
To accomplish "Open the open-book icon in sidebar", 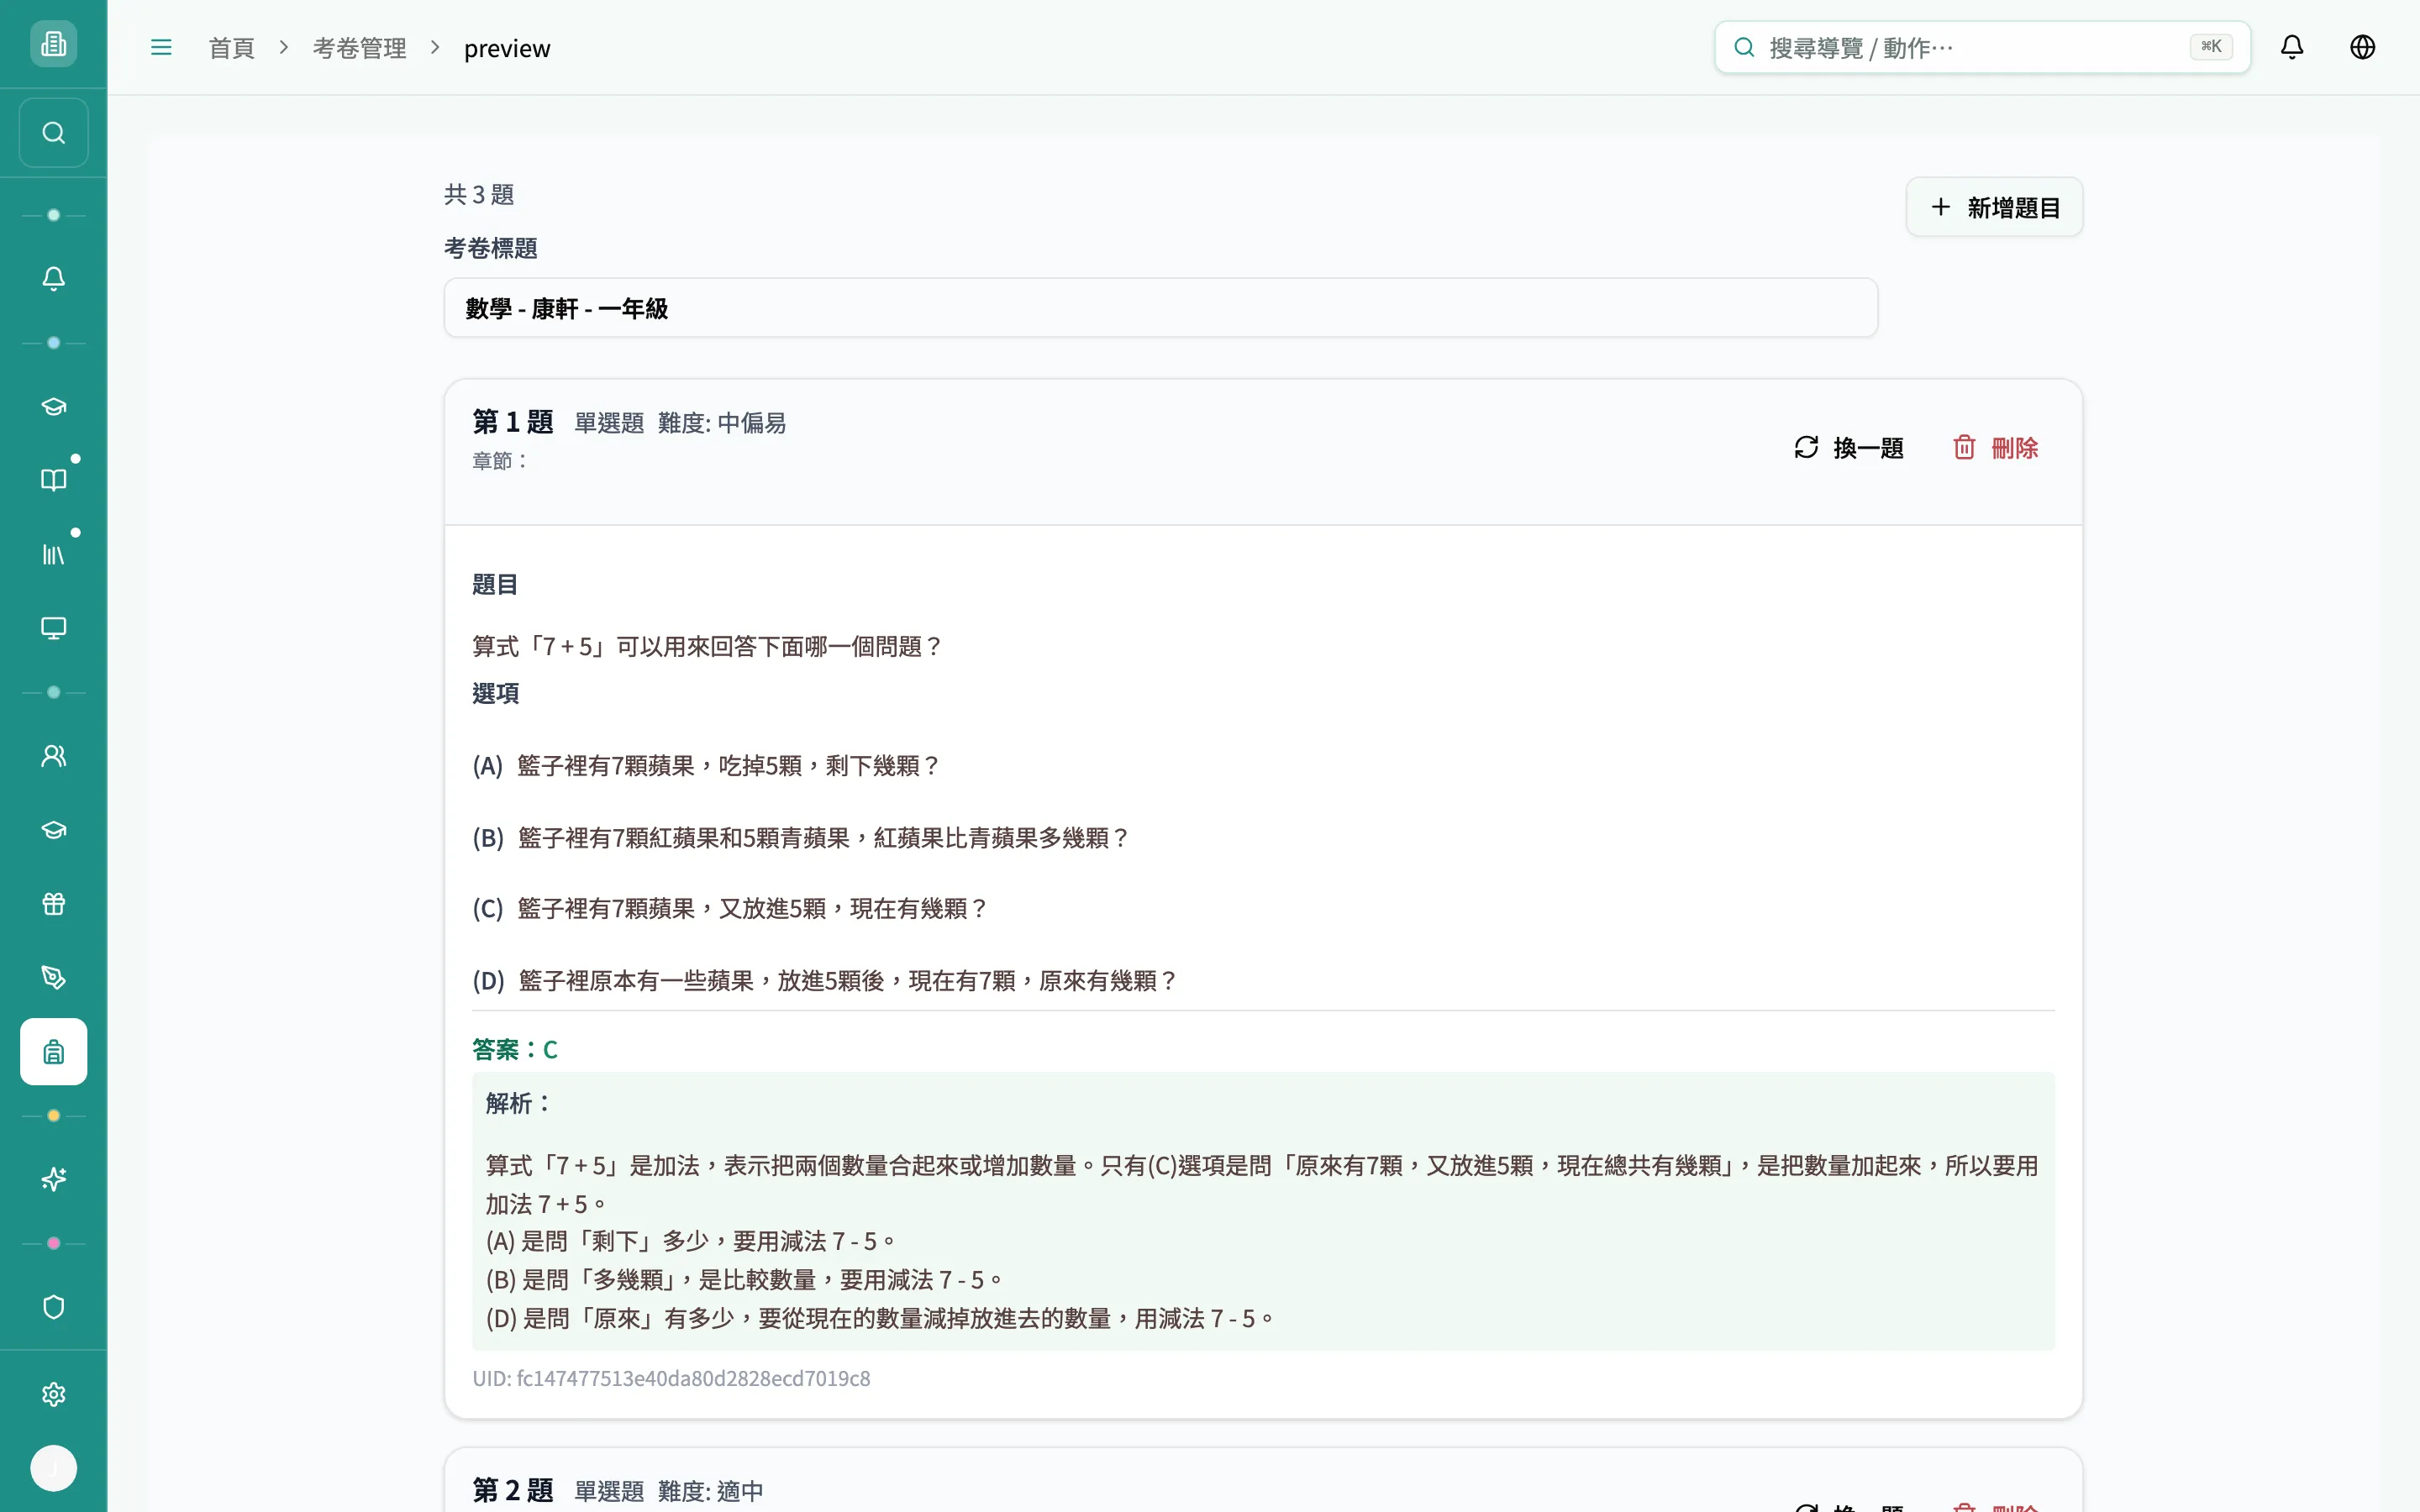I will pyautogui.click(x=53, y=480).
